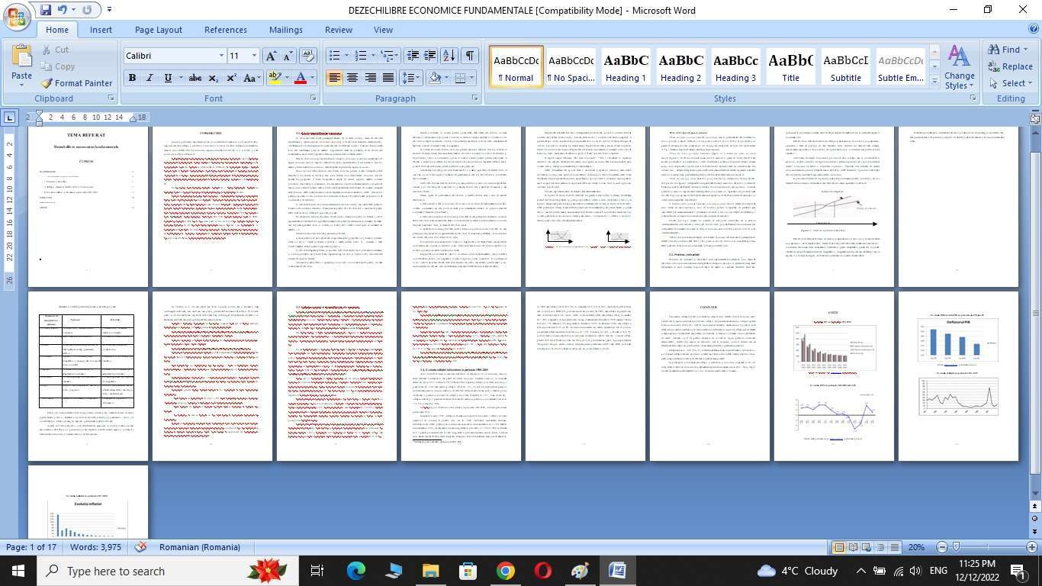Image resolution: width=1042 pixels, height=586 pixels.
Task: Click the Save icon in quick access toolbar
Action: pyautogui.click(x=46, y=10)
